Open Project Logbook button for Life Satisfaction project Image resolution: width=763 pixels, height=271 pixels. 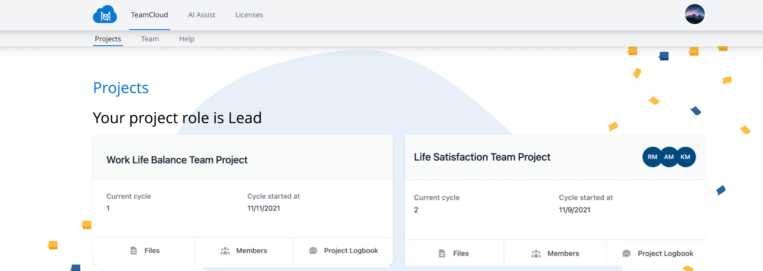665,253
